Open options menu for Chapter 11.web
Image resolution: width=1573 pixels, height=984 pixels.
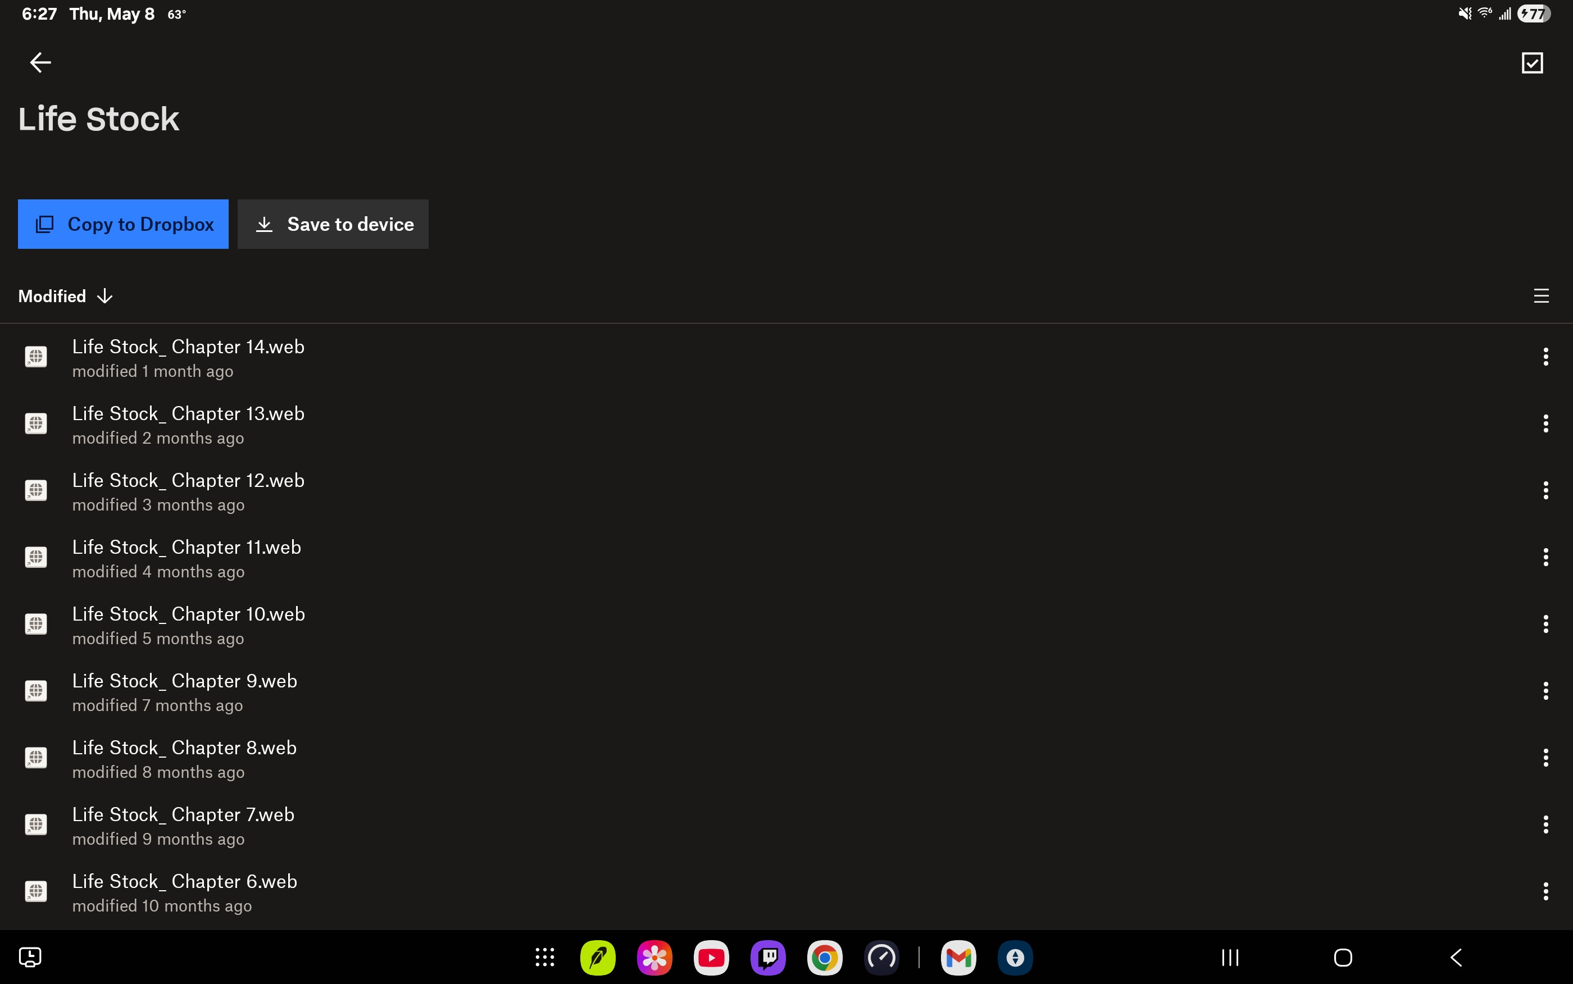1545,557
